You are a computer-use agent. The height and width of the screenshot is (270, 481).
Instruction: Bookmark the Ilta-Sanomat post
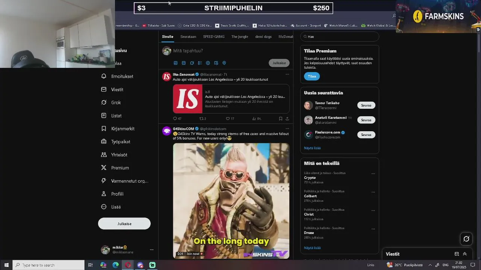point(280,118)
